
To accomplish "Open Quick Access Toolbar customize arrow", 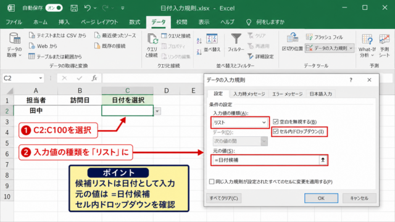I will (123, 8).
